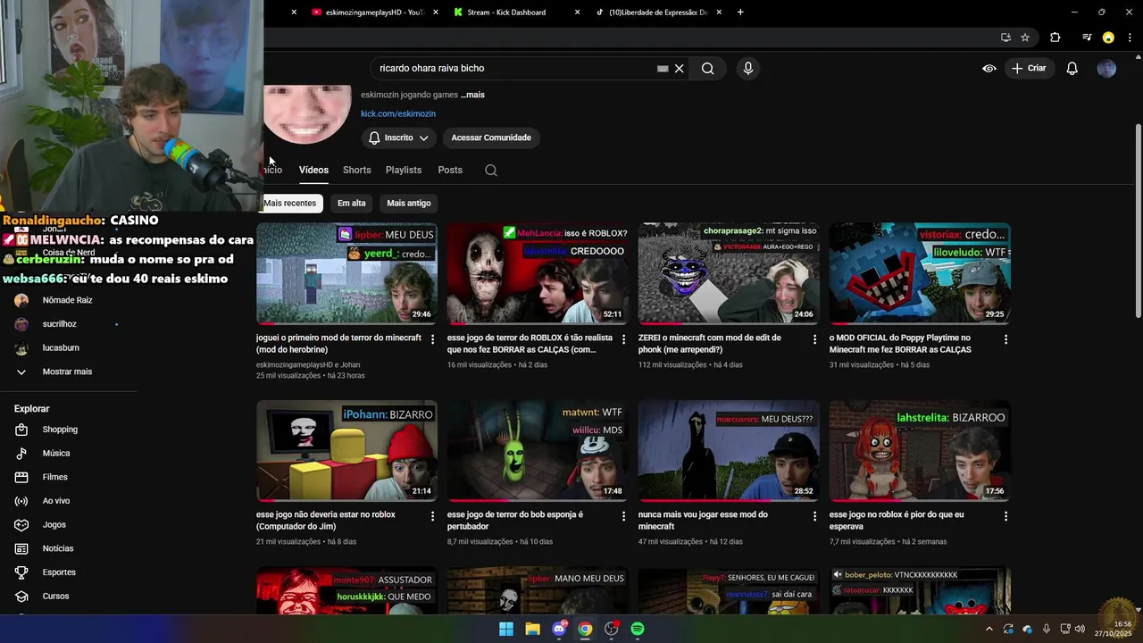Switch to Liberdade de Expressão browser tab

pos(657,13)
